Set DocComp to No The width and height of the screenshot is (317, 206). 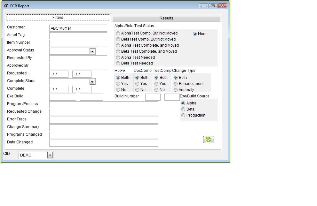click(x=137, y=90)
